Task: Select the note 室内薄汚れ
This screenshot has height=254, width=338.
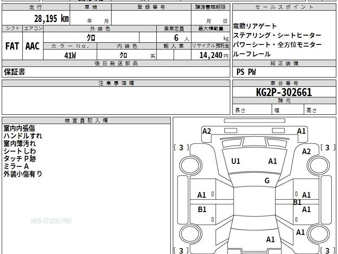Action: coord(19,144)
